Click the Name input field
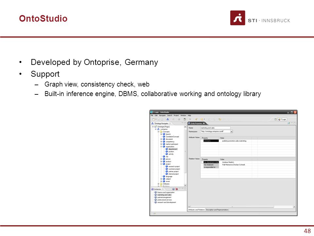Viewport: 314px width, 236px height. [x=215, y=128]
